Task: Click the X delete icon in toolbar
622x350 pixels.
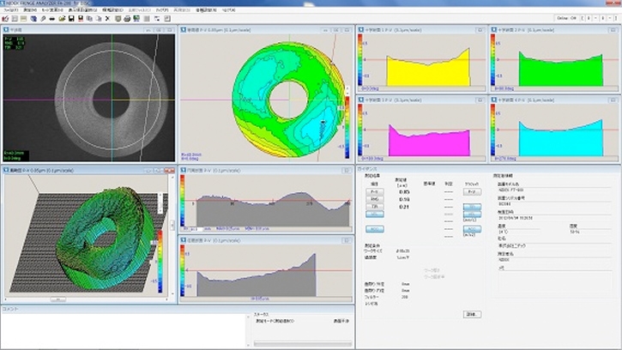Action: tap(107, 18)
